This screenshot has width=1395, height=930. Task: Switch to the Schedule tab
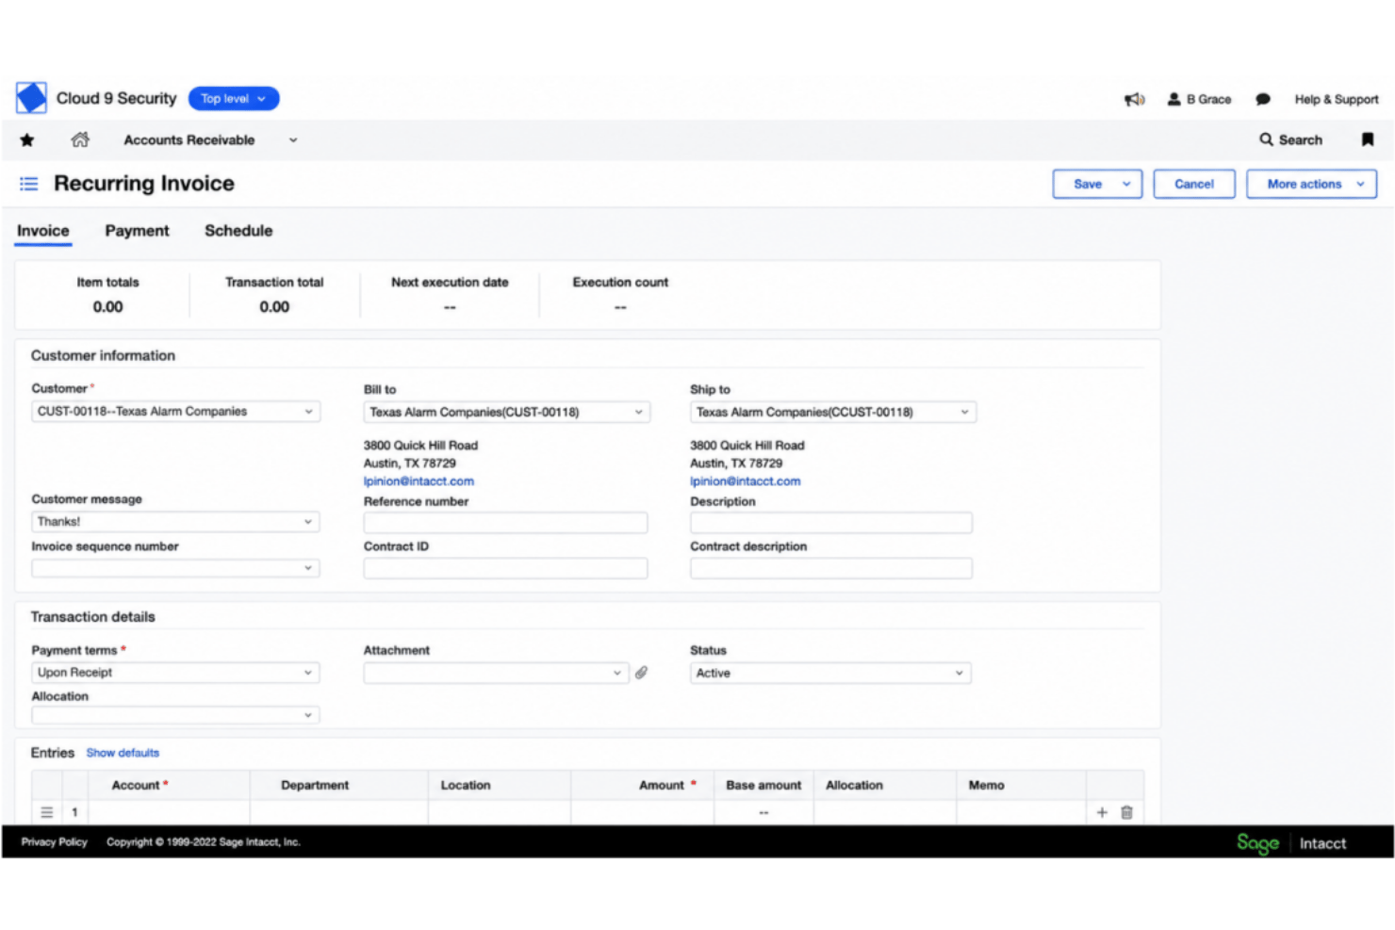click(x=238, y=231)
